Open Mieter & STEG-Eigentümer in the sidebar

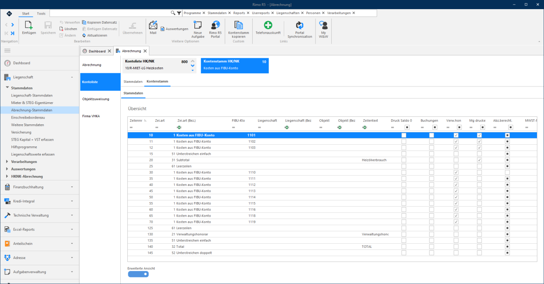pos(32,103)
